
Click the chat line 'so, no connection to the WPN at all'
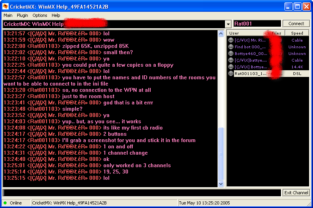[106, 90]
